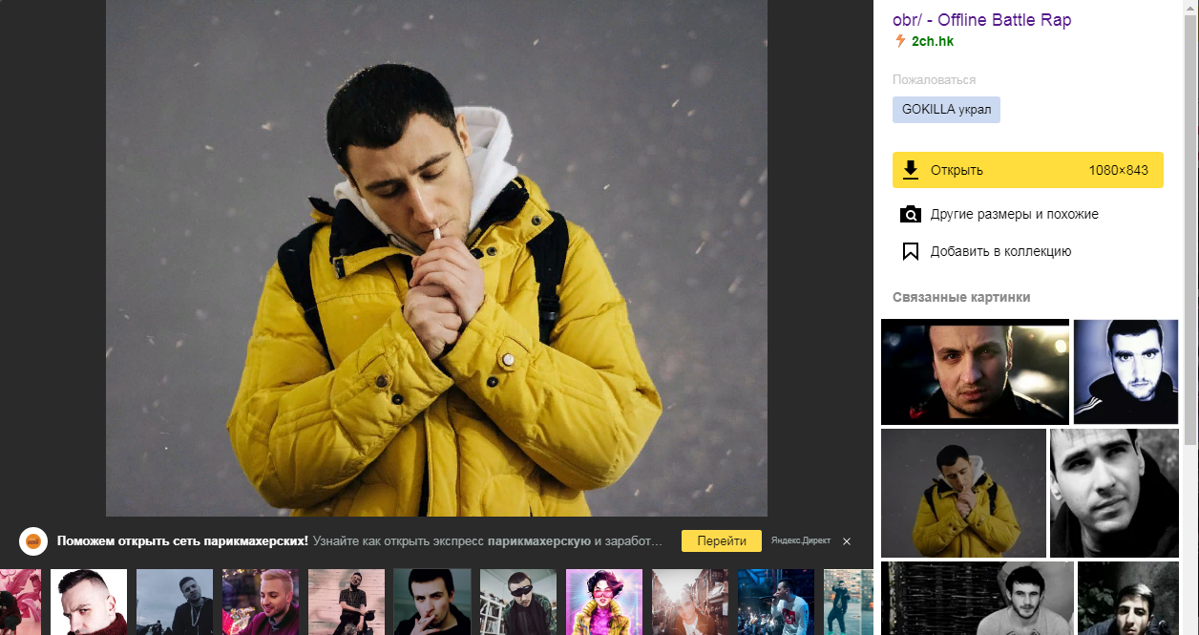Select strip thumbnail of man holding cigarette
Viewport: 1199px width, 635px height.
coord(432,602)
